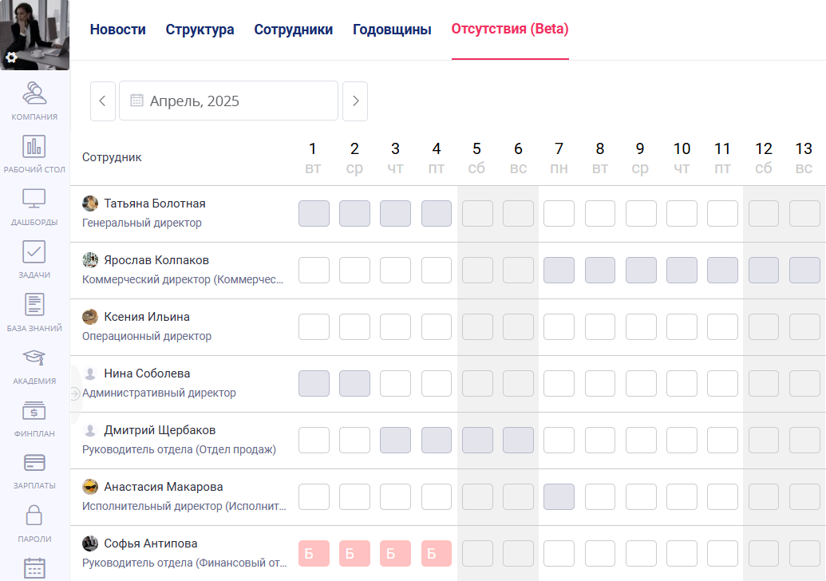The width and height of the screenshot is (826, 581).
Task: Open the settings gear on the profile photo
Action: tap(11, 58)
